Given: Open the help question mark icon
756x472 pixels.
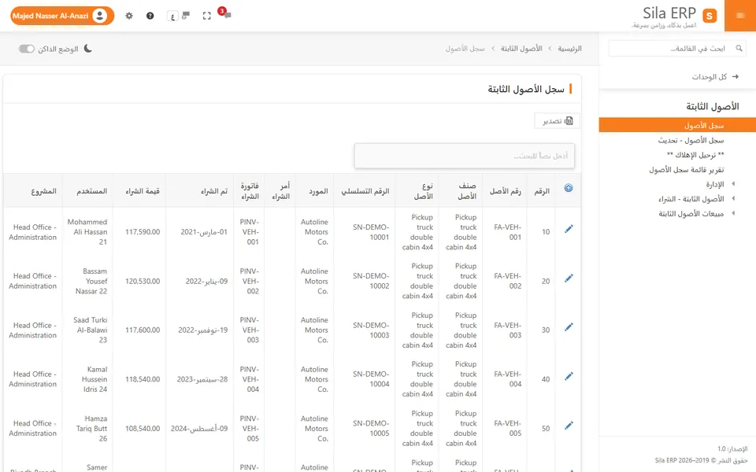Looking at the screenshot, I should 150,16.
